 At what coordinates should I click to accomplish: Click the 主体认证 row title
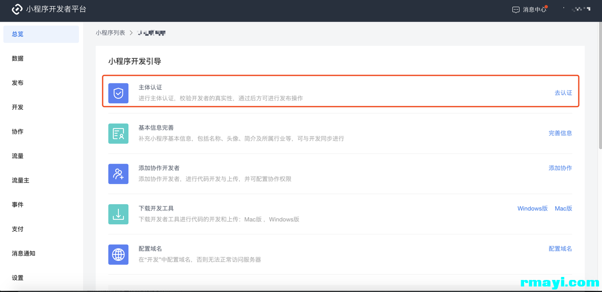click(x=150, y=87)
